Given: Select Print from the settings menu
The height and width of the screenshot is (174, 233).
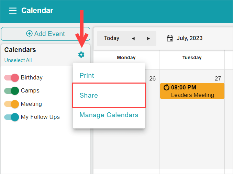Looking at the screenshot, I should click(87, 75).
